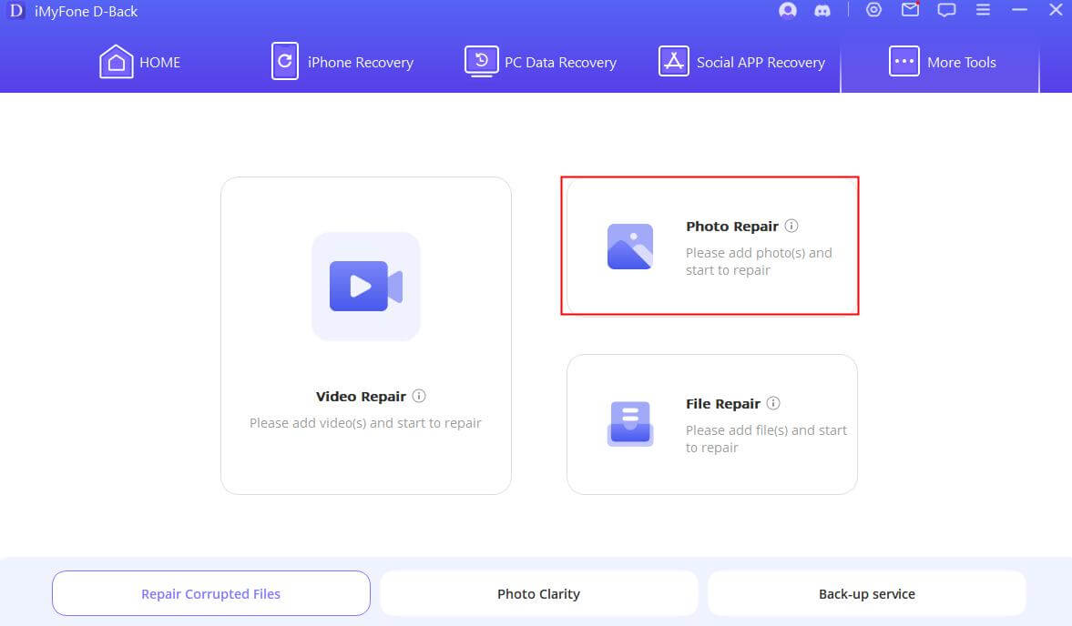Open the Video Repair title label

[x=361, y=397]
